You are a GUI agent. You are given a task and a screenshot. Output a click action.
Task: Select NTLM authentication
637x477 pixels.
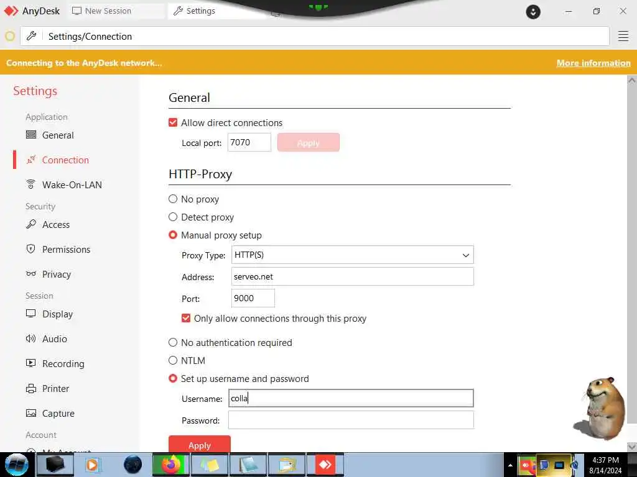(x=173, y=360)
